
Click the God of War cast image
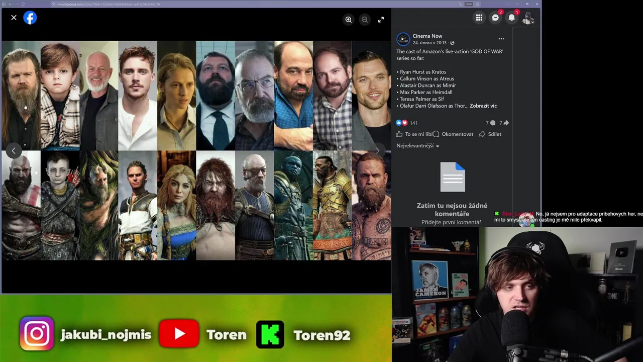pyautogui.click(x=196, y=150)
